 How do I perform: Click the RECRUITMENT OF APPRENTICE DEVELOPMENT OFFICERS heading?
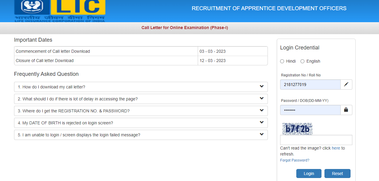coord(269,8)
